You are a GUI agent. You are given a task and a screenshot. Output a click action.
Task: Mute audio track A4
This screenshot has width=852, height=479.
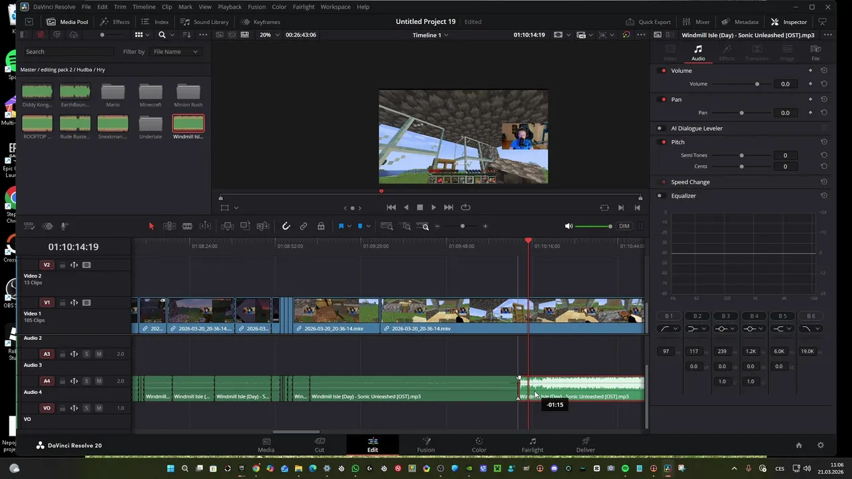[99, 381]
